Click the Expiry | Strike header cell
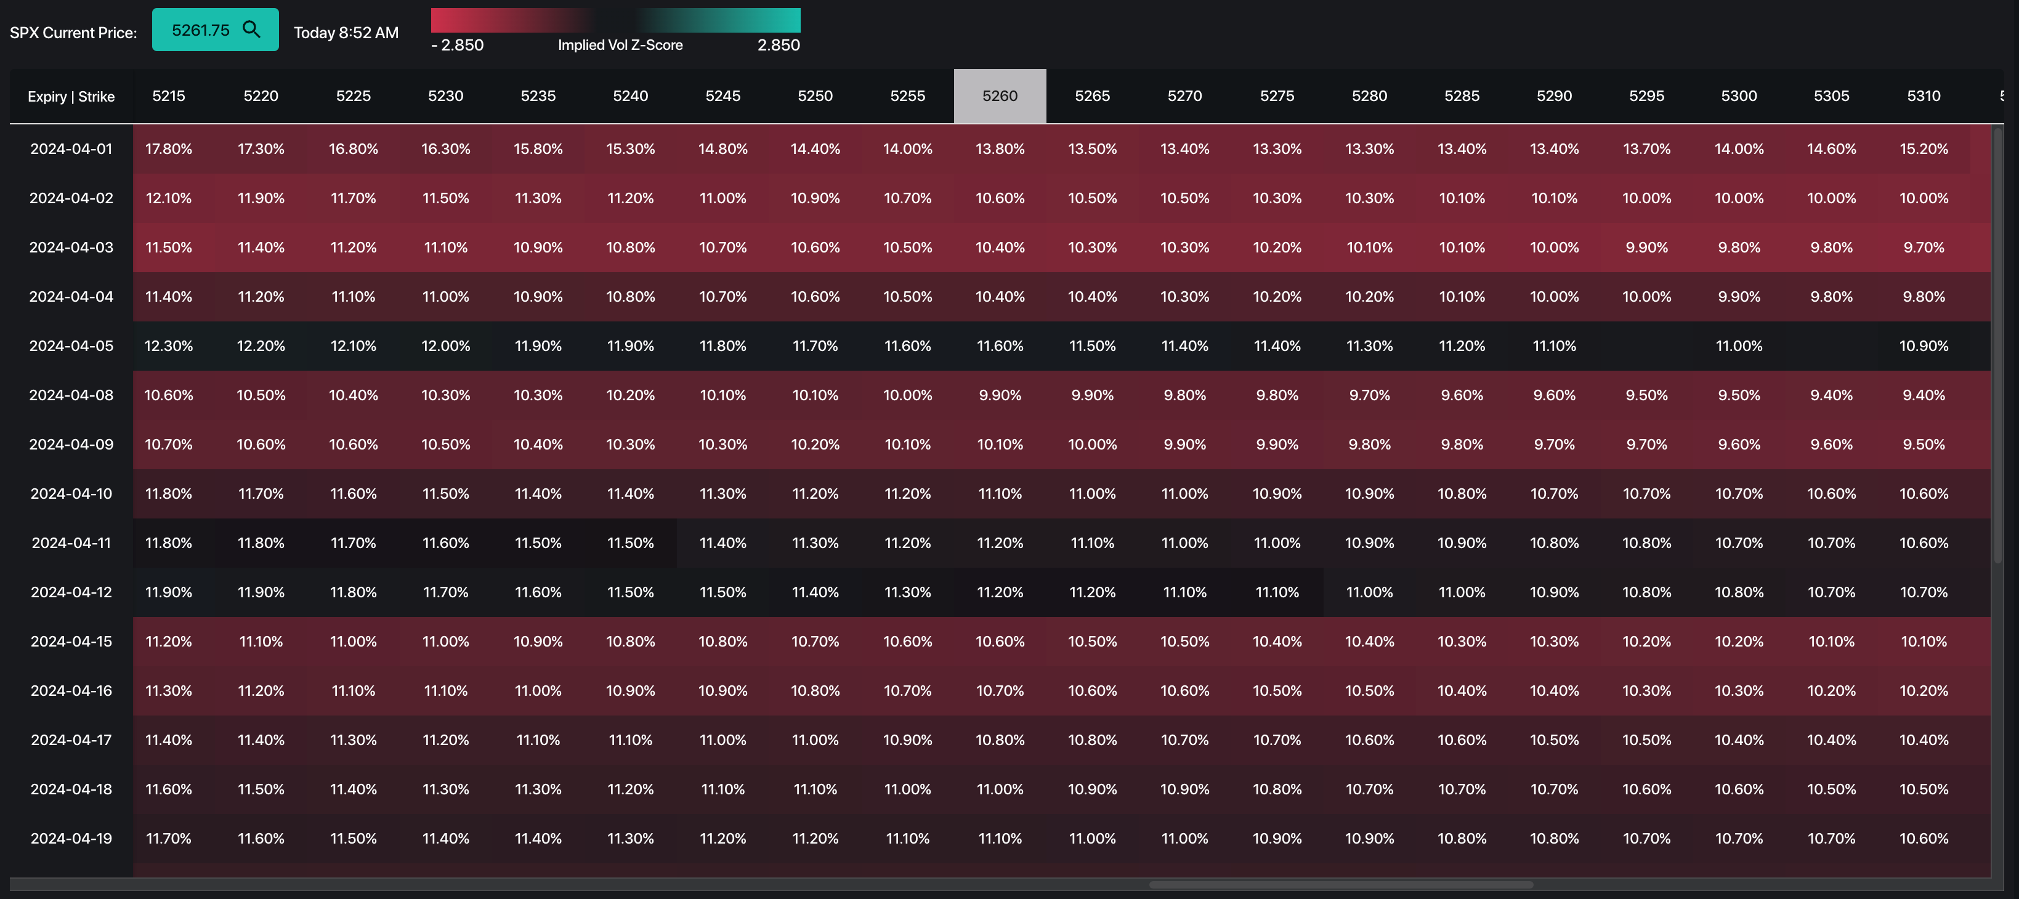 click(71, 97)
